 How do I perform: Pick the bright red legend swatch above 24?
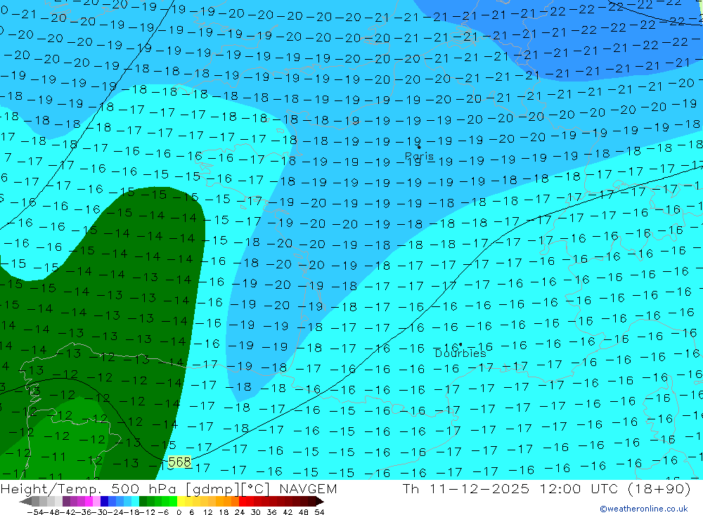[243, 502]
